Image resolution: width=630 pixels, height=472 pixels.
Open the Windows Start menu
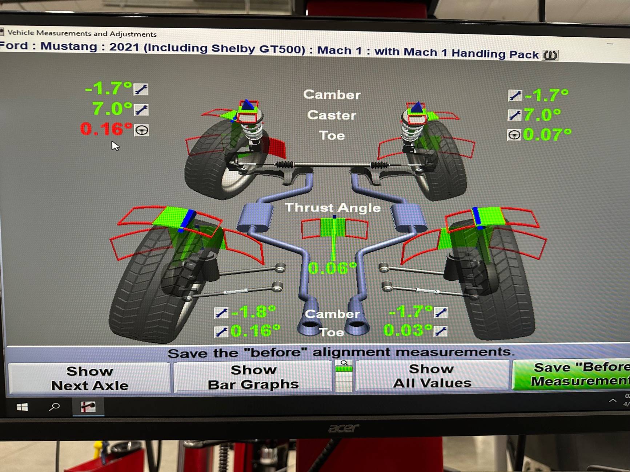22,407
